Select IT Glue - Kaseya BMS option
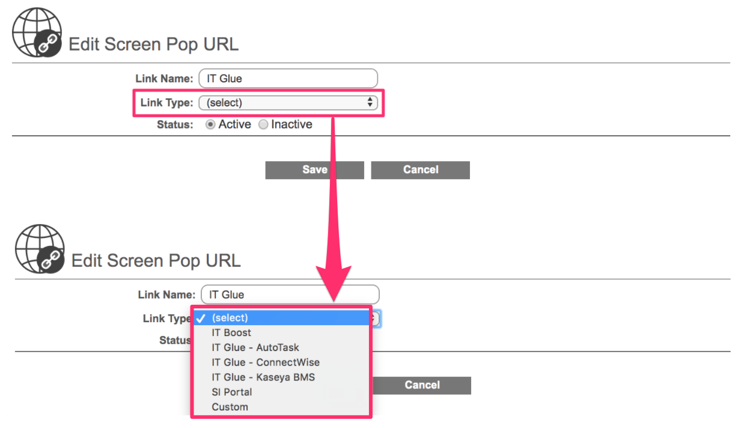Image resolution: width=744 pixels, height=428 pixels. pos(263,377)
